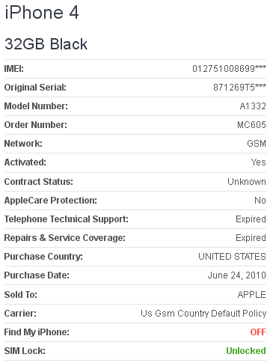
Task: Click the SIM Lock label
Action: (x=25, y=351)
